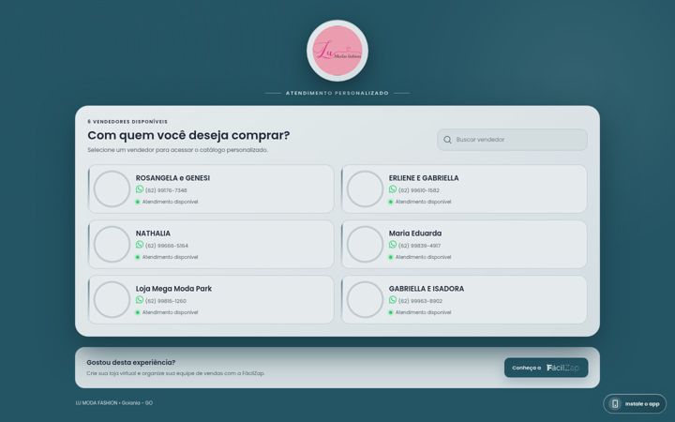Choose seller name GABRIELLA E ISADORA
The height and width of the screenshot is (422, 675).
tap(427, 289)
